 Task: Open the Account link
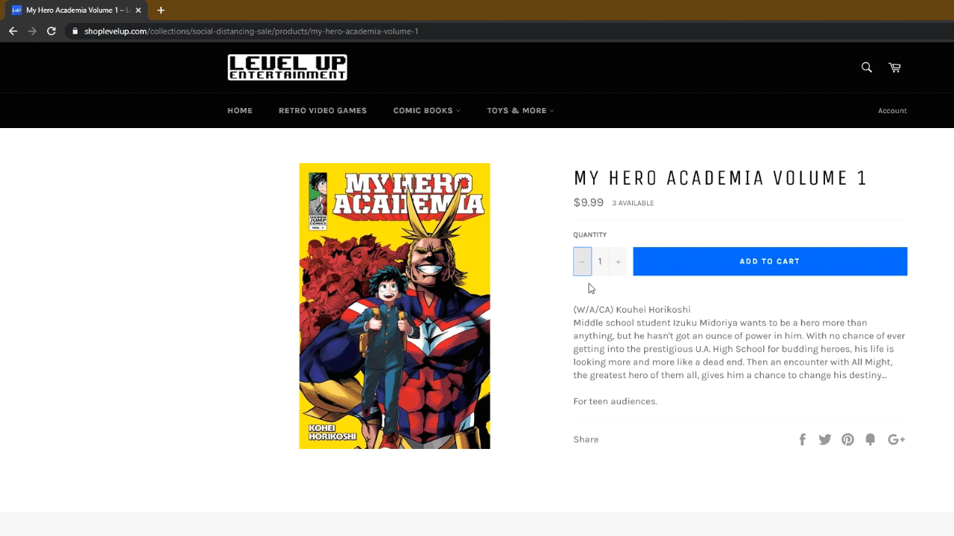click(892, 111)
